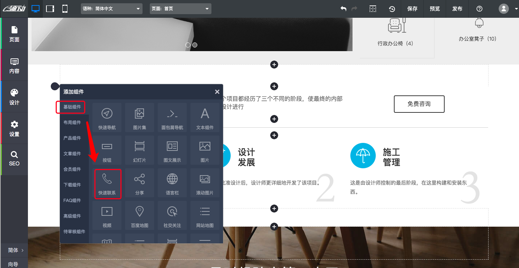Open the 页面 page selector dropdown

coord(180,8)
